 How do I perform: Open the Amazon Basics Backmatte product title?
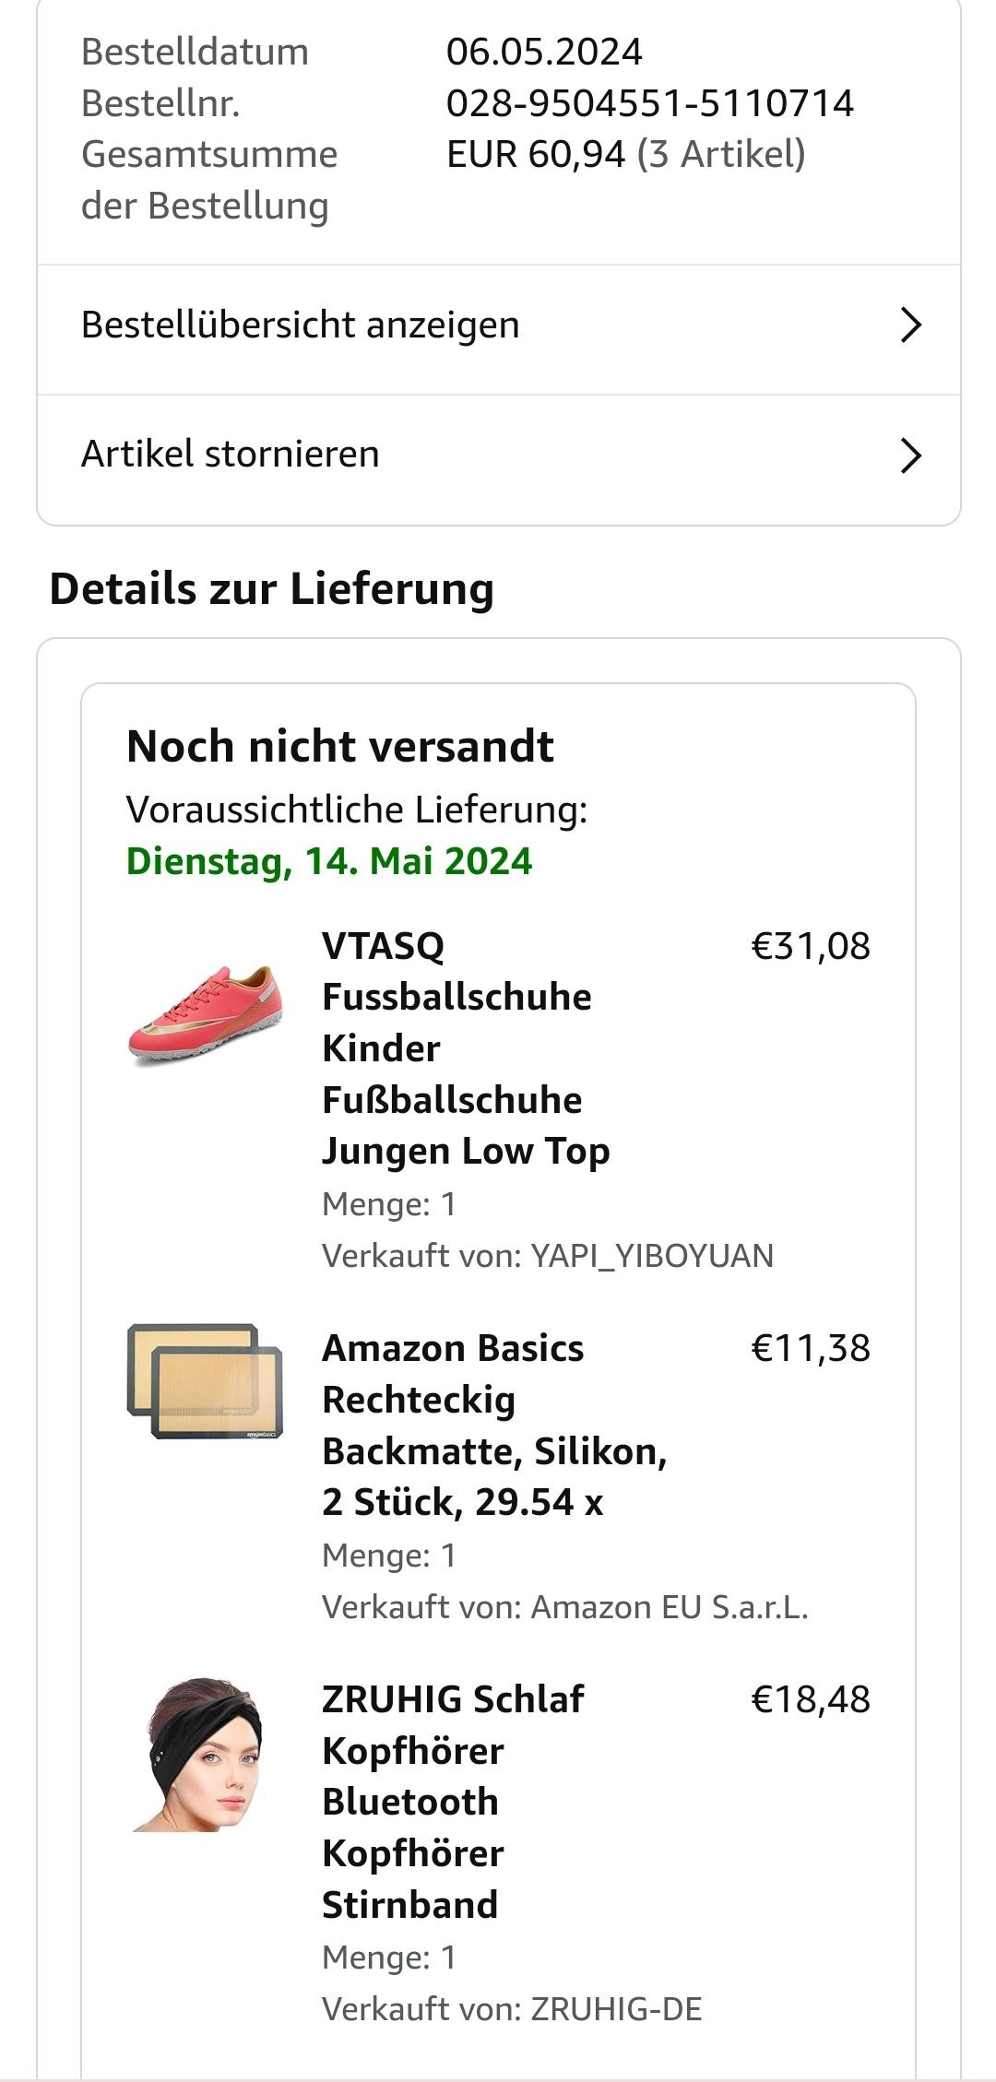click(493, 1425)
